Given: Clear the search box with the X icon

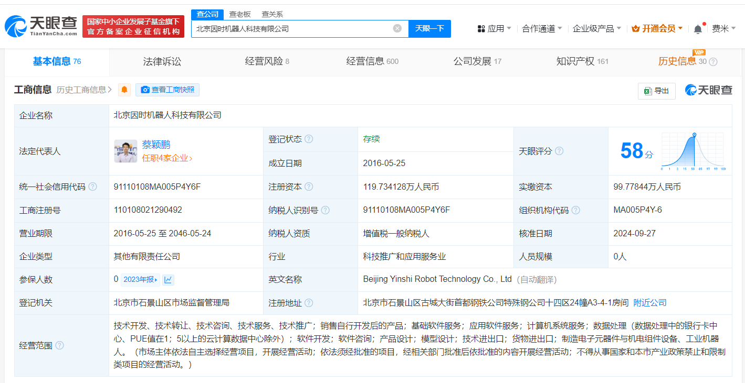Looking at the screenshot, I should [397, 28].
